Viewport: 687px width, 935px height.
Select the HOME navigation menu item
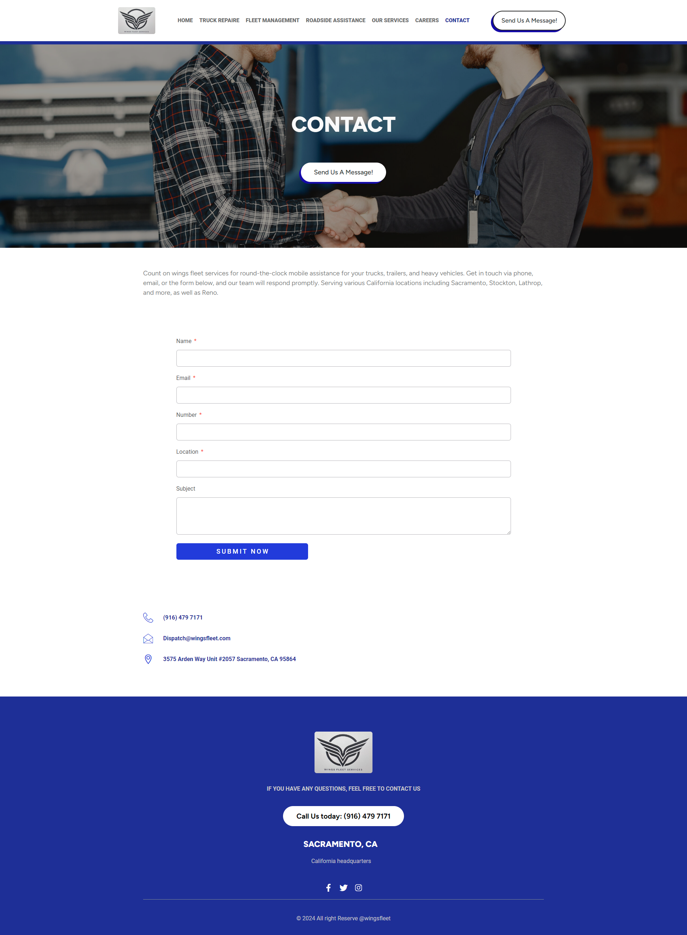pos(185,20)
